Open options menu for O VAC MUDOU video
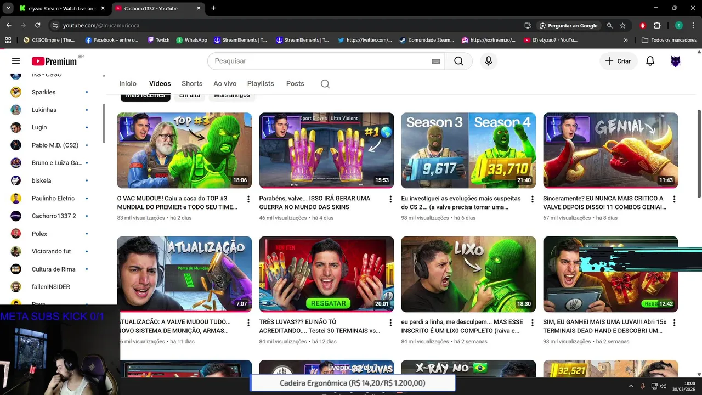The image size is (702, 395). (248, 199)
